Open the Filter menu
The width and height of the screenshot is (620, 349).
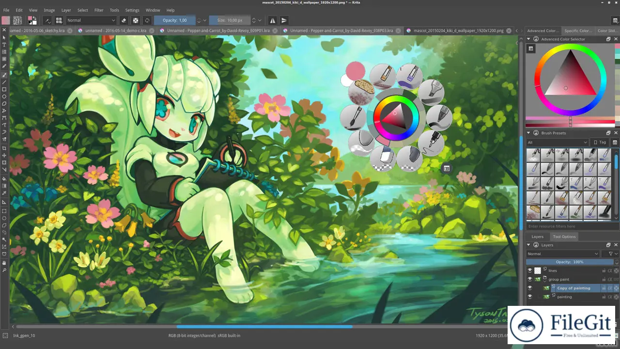click(x=99, y=10)
